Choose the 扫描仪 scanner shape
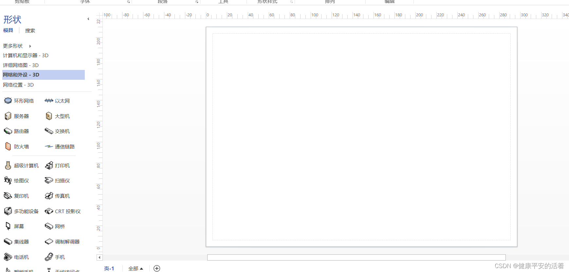The width and height of the screenshot is (569, 272). [x=57, y=180]
